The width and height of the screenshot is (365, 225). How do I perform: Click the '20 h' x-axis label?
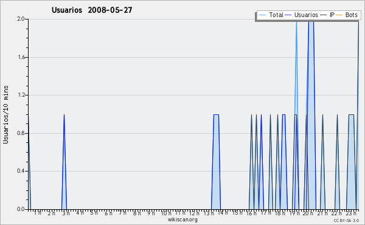tap(308, 213)
